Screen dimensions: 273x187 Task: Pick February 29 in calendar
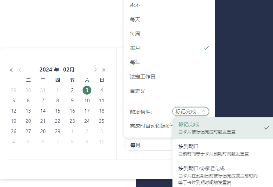[x=58, y=131]
